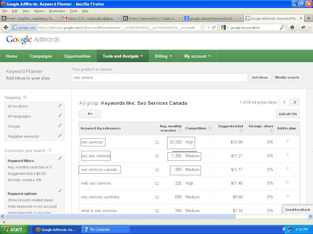Edit Google network pencil icon

tap(60, 125)
